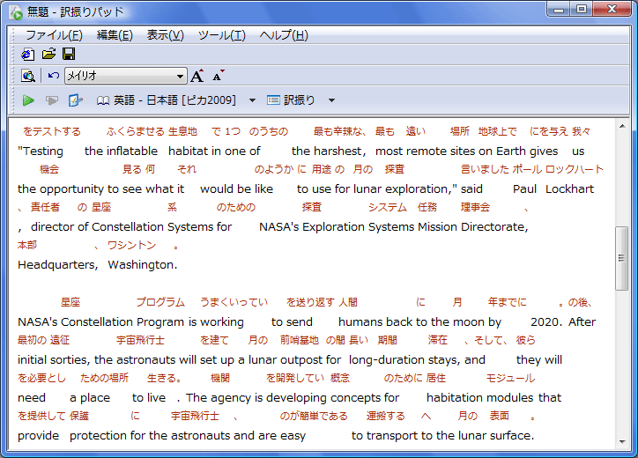Increase font size with the large A icon
The width and height of the screenshot is (638, 458).
197,76
